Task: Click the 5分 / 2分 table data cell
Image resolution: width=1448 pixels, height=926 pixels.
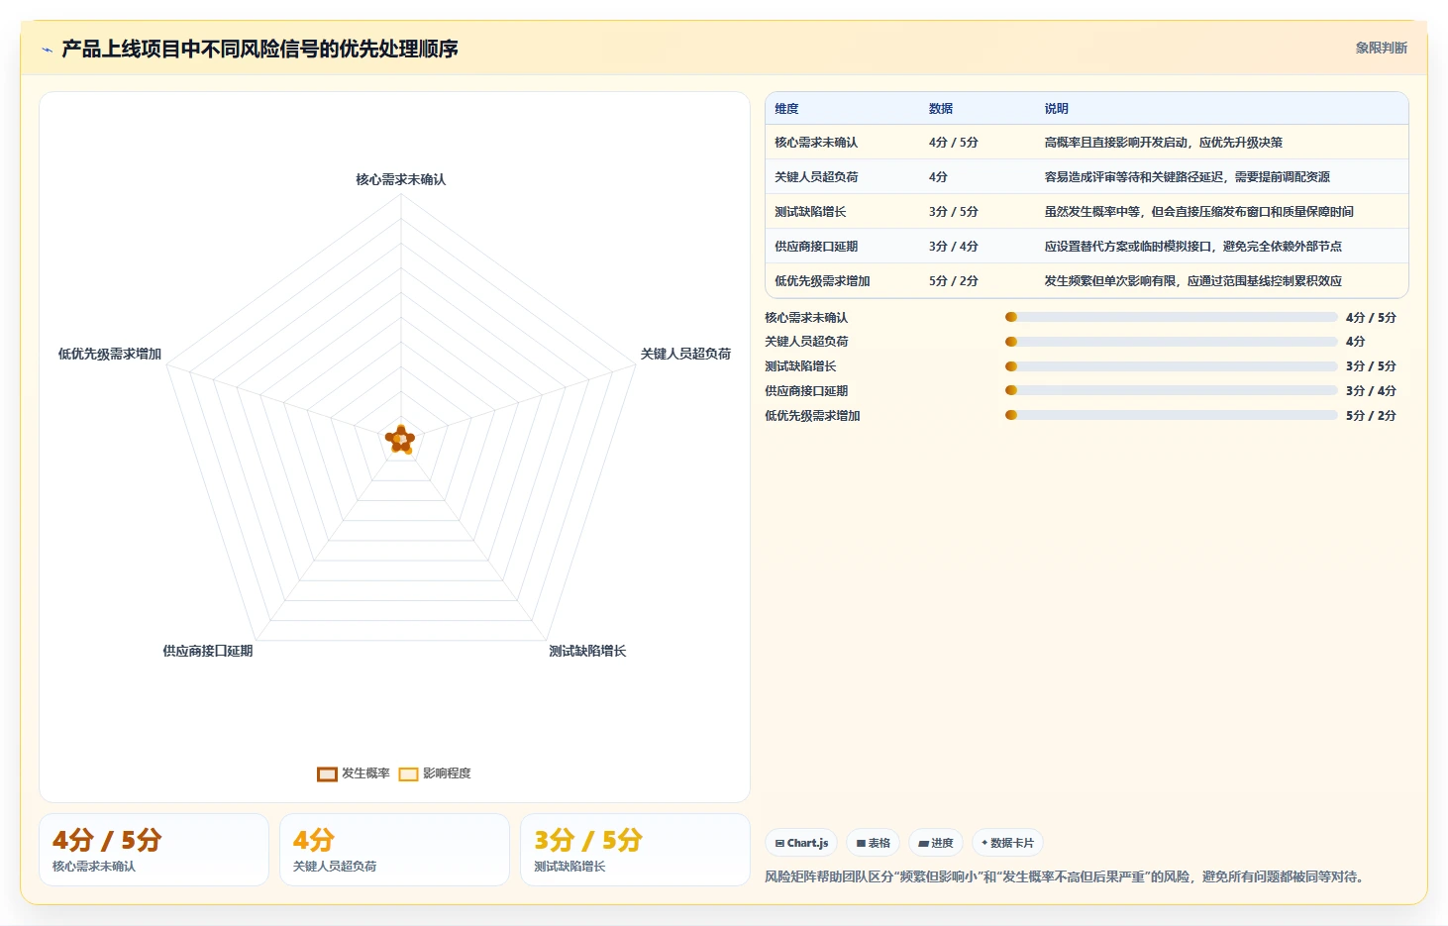Action: click(953, 281)
